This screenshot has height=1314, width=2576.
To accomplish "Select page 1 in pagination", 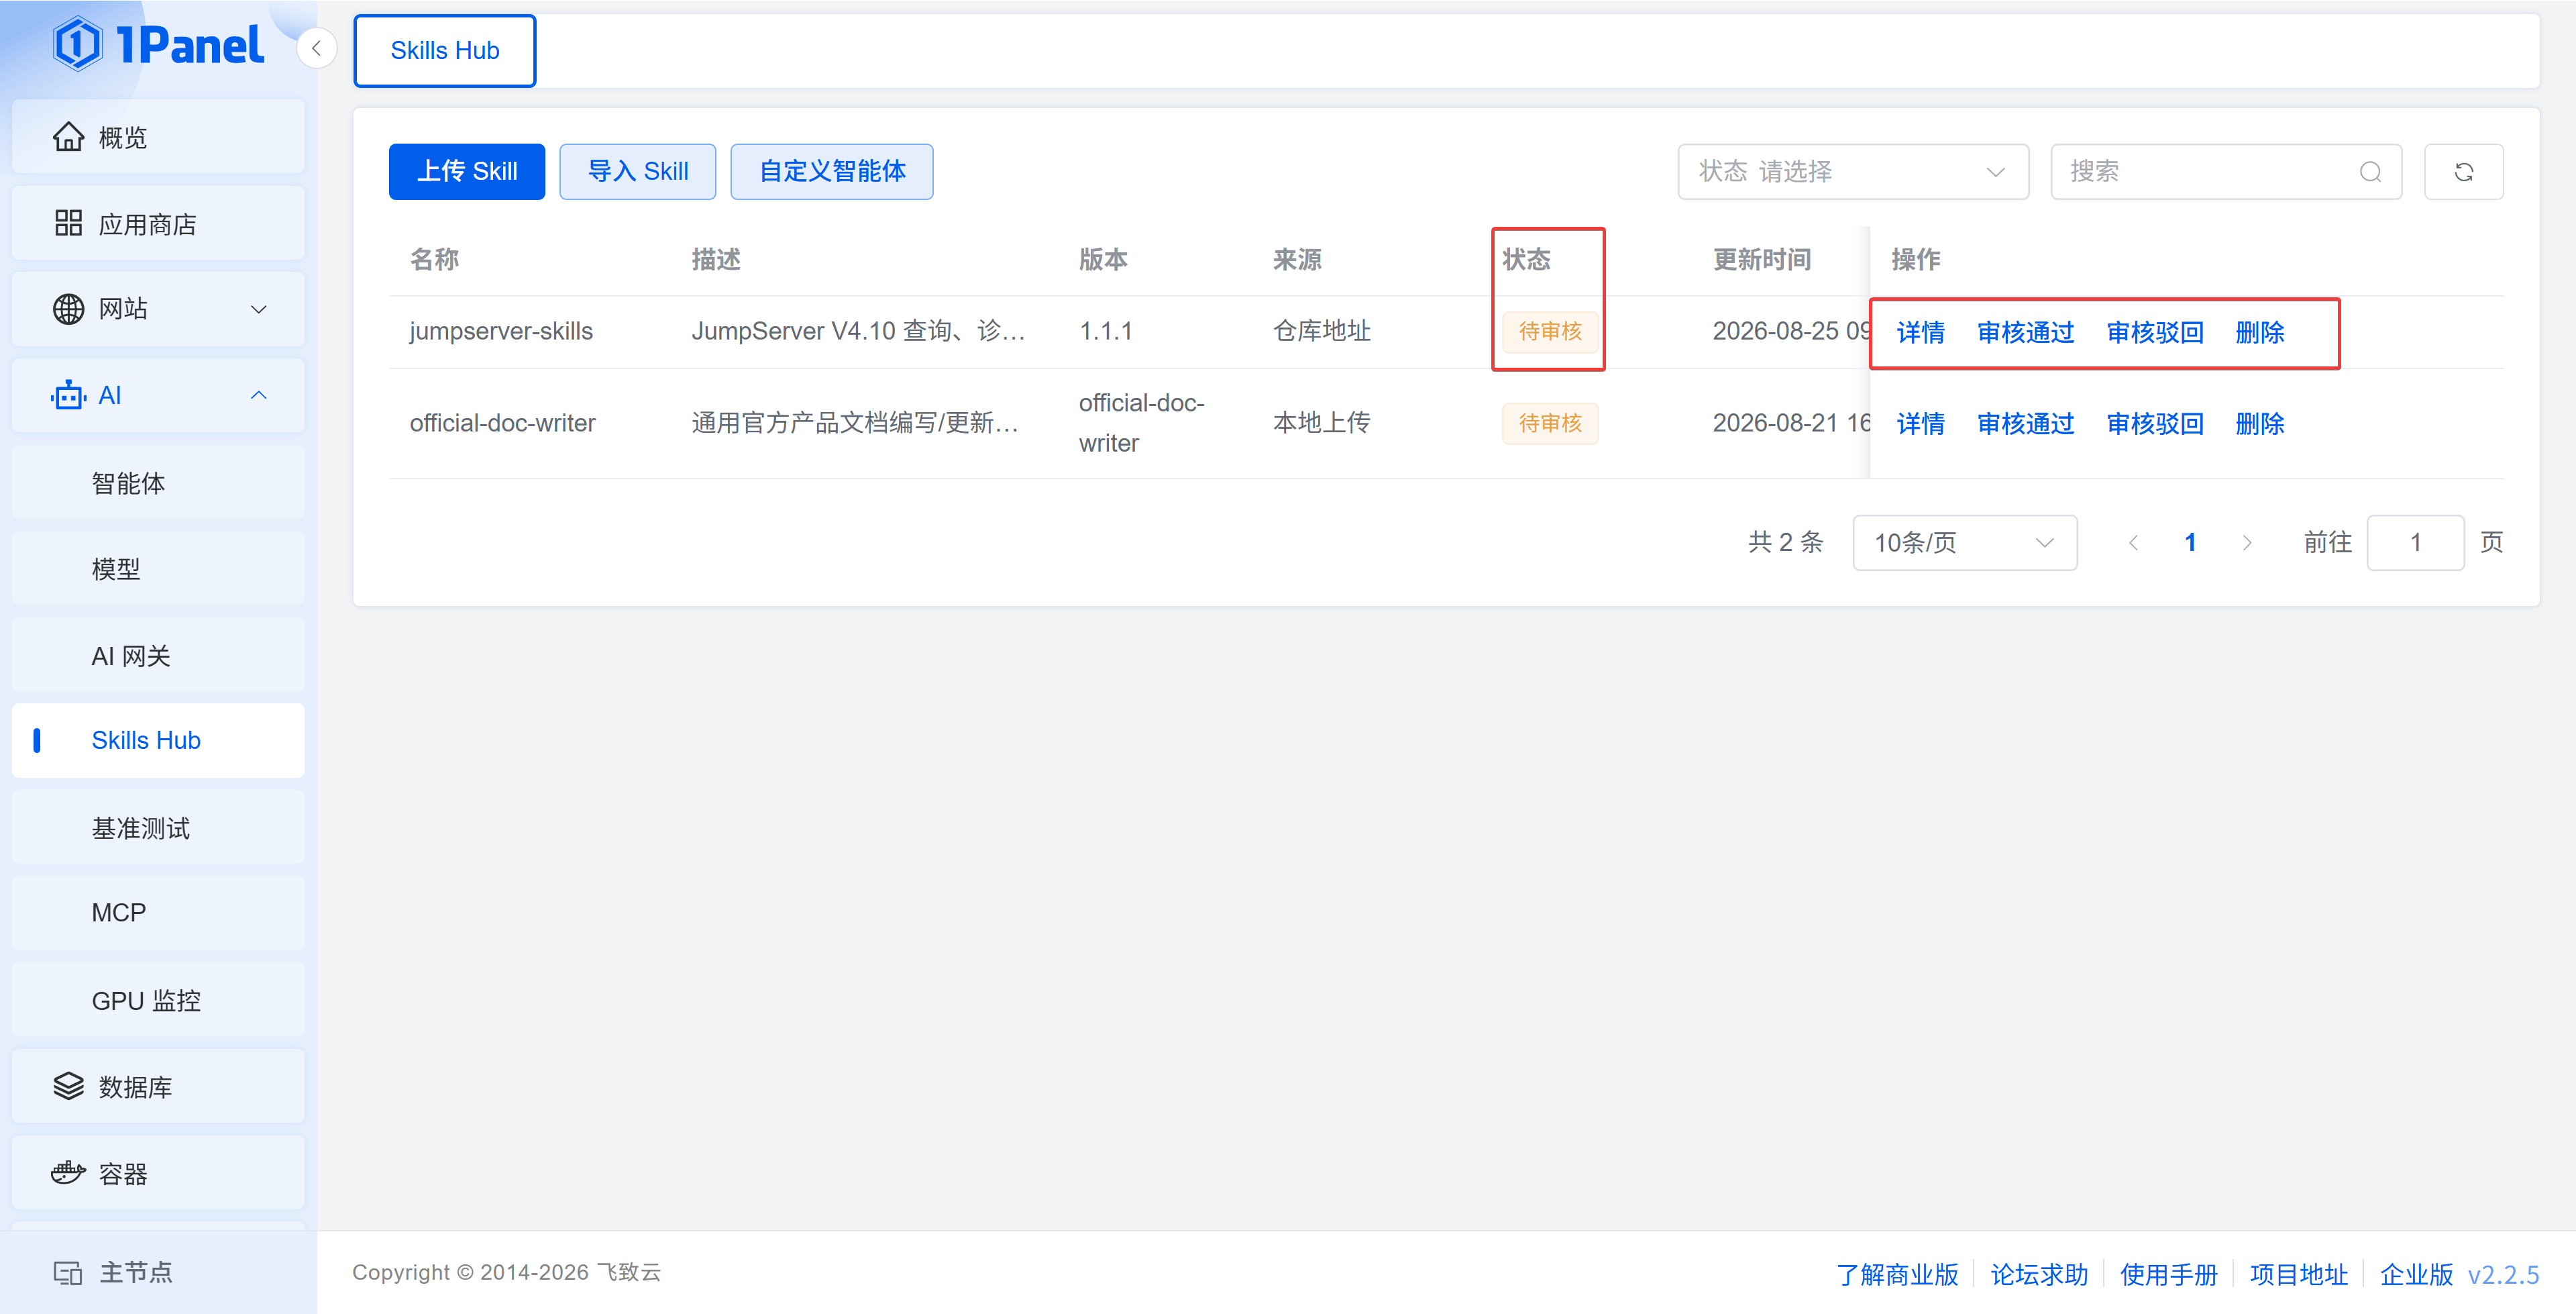I will point(2190,542).
